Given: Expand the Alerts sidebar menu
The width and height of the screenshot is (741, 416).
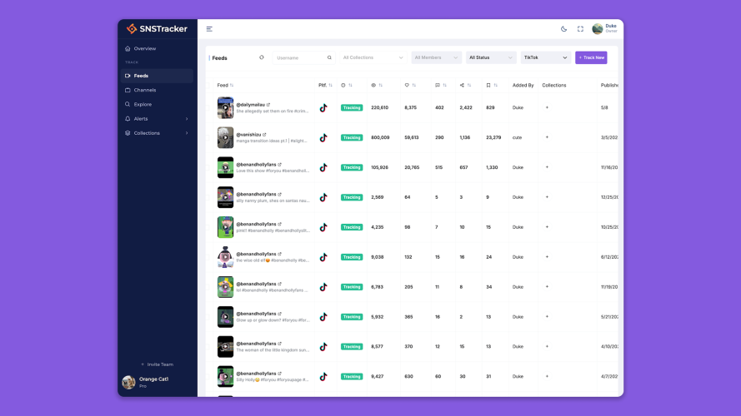Looking at the screenshot, I should click(157, 119).
